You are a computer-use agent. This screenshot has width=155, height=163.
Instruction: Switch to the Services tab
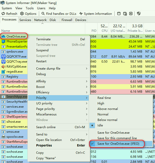25,20
